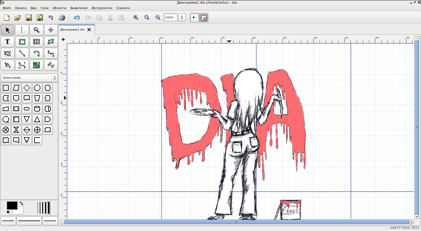Click the vertical scrollbar thumb

tap(417, 127)
